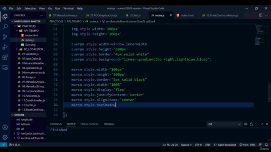This screenshot has height=152, width=271.
Task: Switch to the DEBUG CONSOLE panel tab
Action: click(x=89, y=124)
